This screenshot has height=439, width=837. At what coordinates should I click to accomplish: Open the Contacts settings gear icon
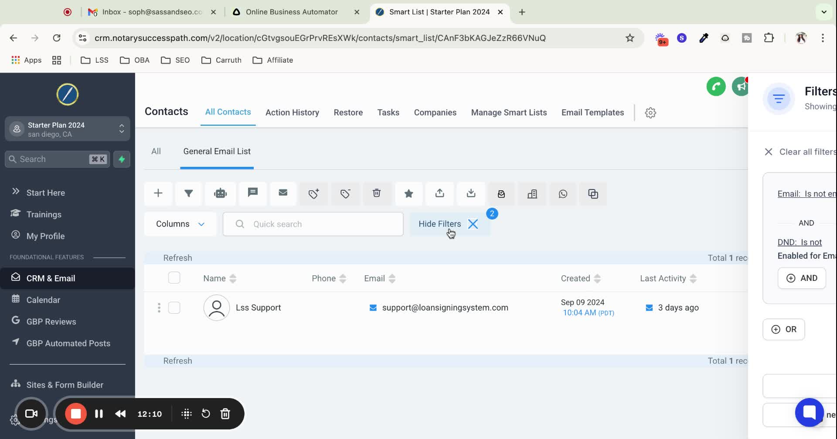[650, 113]
